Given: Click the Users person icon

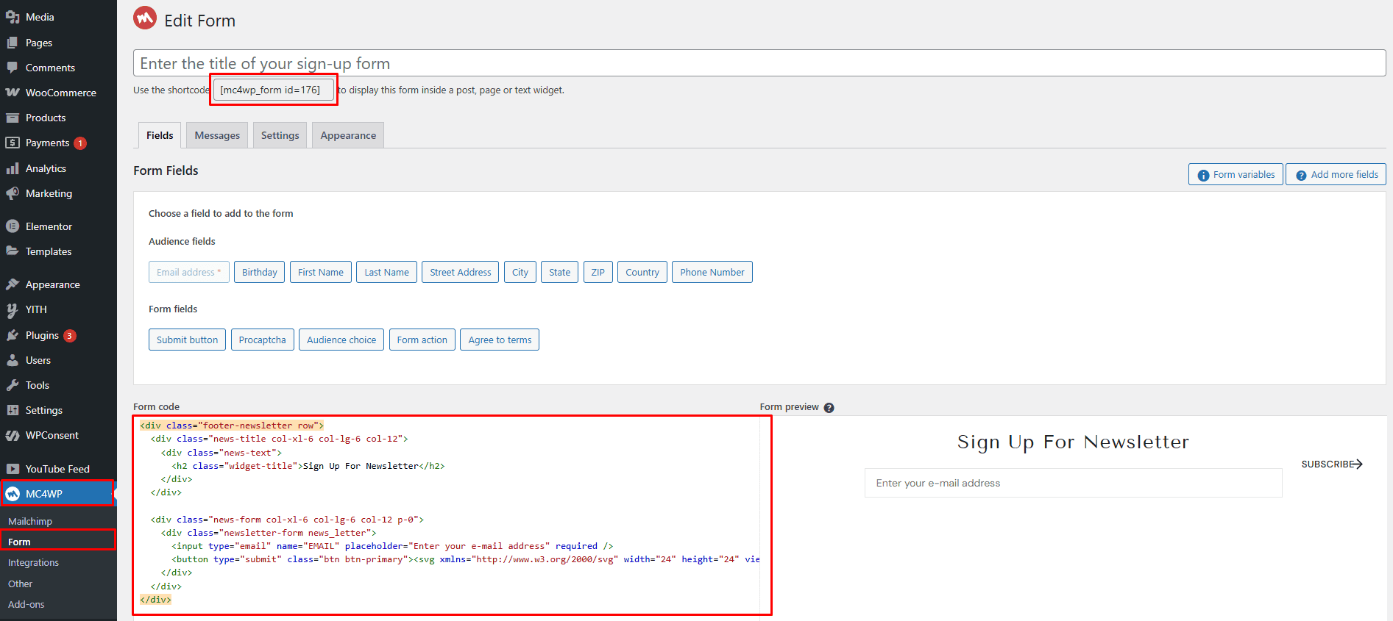Looking at the screenshot, I should click(13, 360).
